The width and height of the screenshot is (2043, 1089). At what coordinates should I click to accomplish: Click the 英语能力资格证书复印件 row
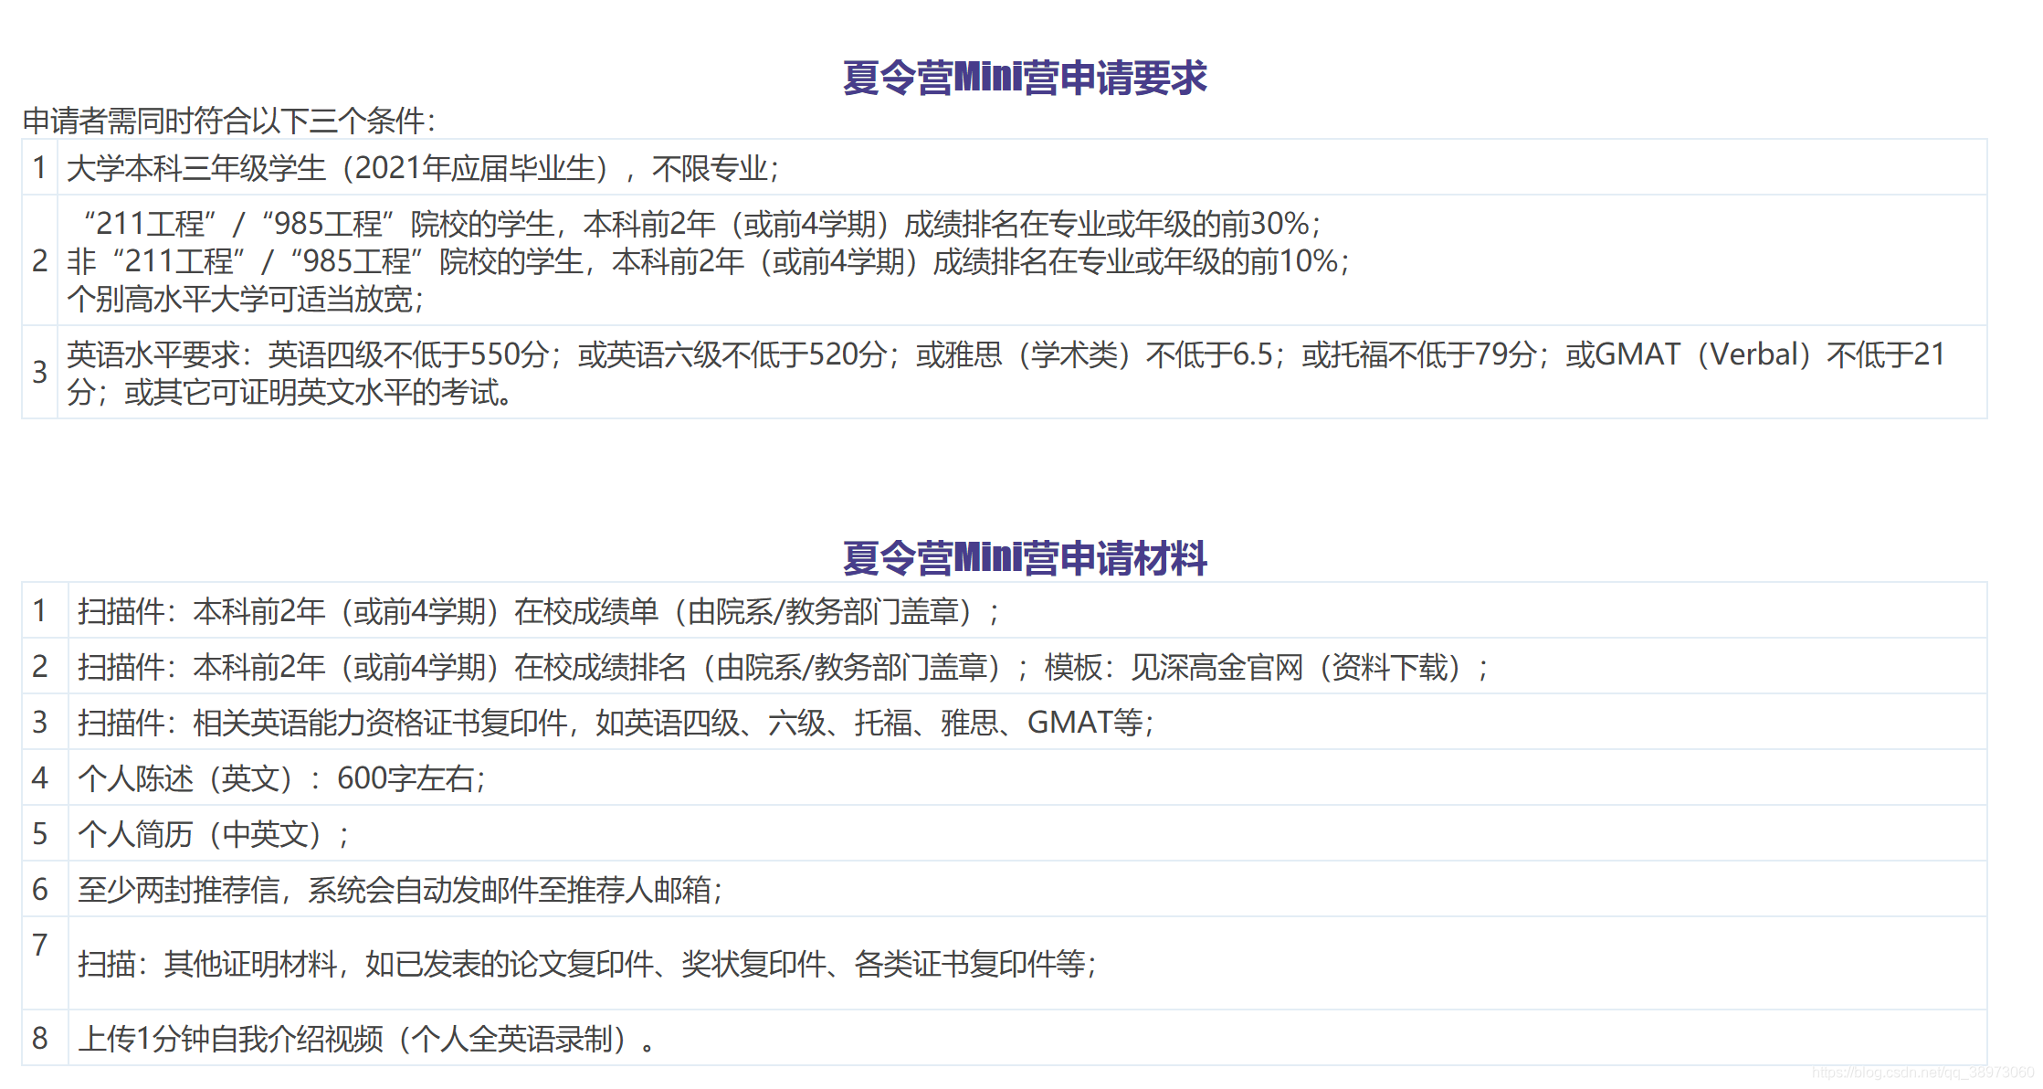coord(615,723)
